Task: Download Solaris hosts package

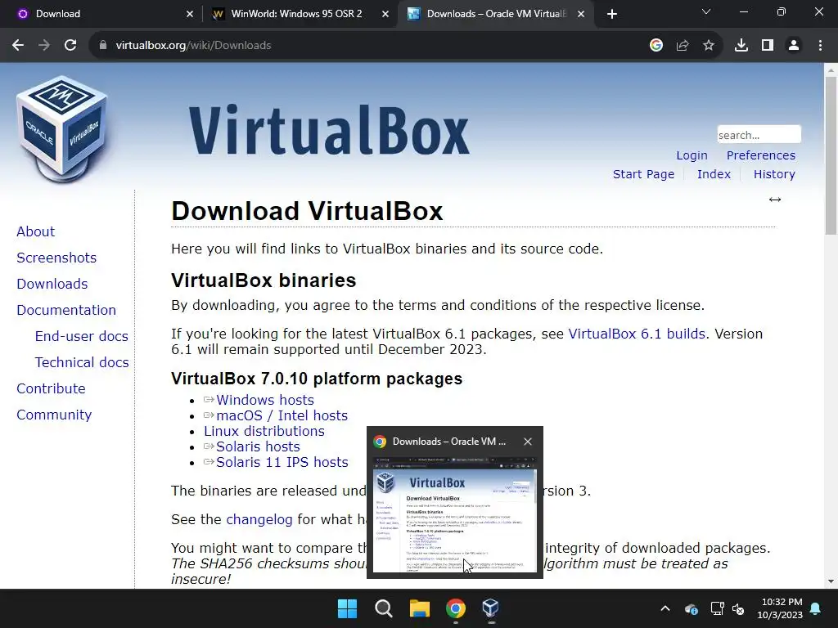Action: pos(258,446)
